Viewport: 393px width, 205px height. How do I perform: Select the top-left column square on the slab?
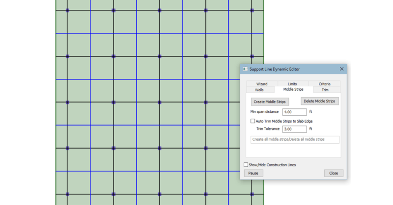point(67,10)
